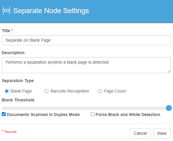
Task: Save the separate node settings
Action: (162, 133)
